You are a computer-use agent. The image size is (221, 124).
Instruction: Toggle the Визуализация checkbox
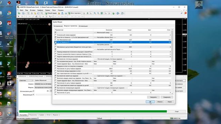[x=33, y=95]
